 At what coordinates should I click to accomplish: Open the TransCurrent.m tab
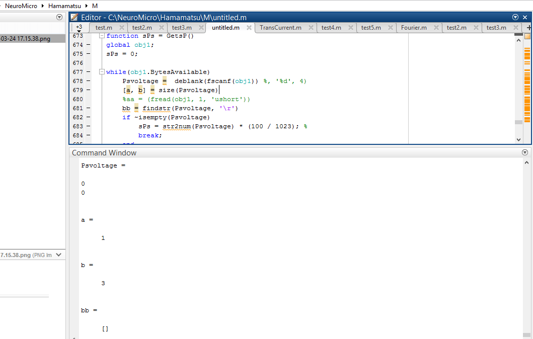(x=280, y=28)
